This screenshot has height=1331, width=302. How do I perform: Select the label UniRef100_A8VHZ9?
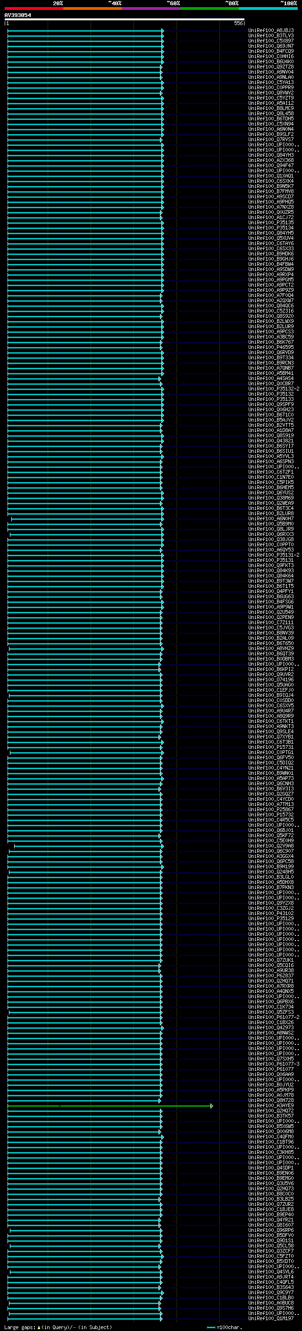click(x=271, y=648)
